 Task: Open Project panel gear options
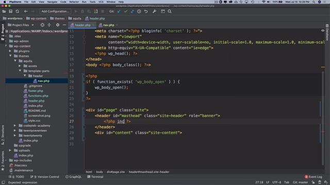[58, 25]
